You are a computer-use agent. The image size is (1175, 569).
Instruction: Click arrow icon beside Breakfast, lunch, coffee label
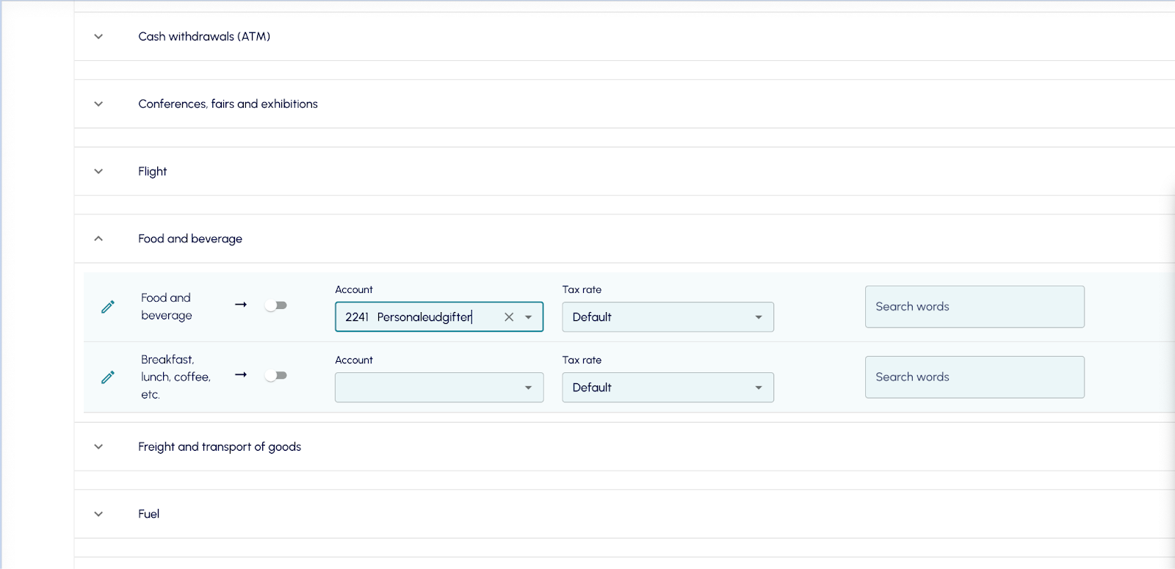241,375
